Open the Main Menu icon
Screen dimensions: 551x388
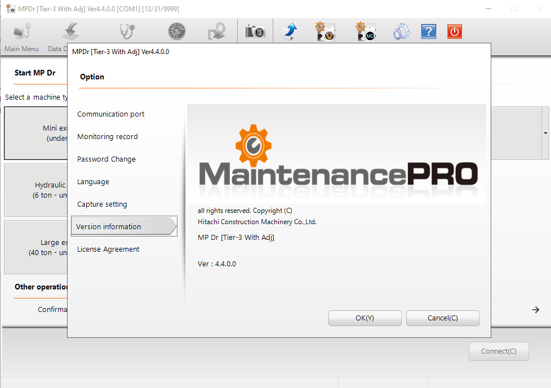[x=21, y=31]
